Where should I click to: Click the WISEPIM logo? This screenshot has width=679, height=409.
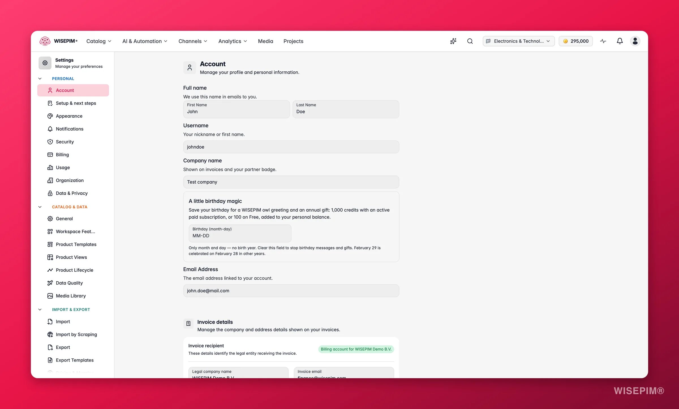tap(59, 41)
